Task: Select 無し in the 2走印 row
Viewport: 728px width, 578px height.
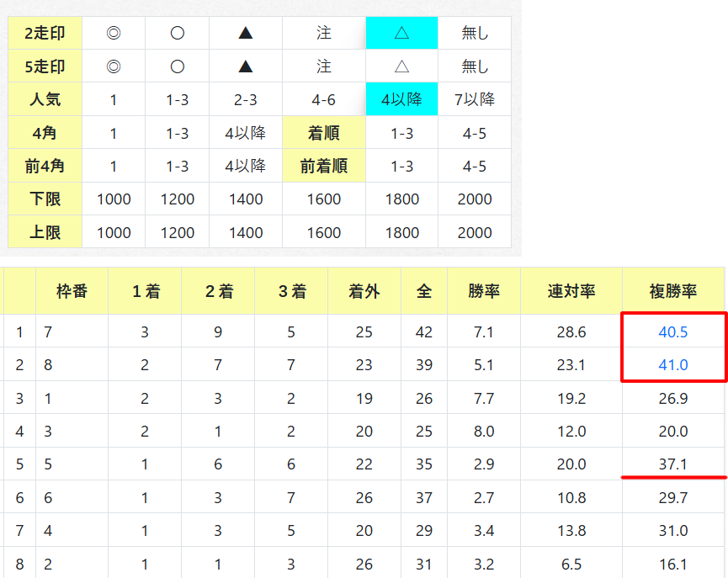Action: tap(475, 33)
